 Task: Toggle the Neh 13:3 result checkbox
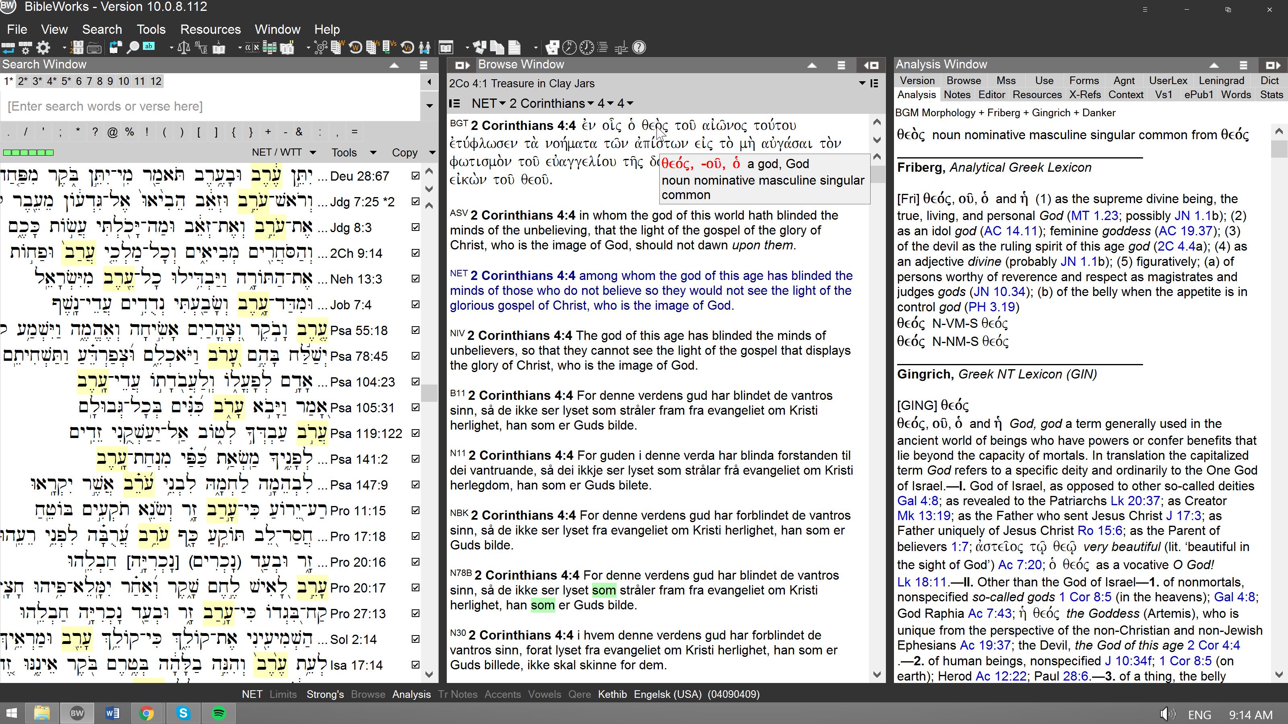(x=415, y=279)
